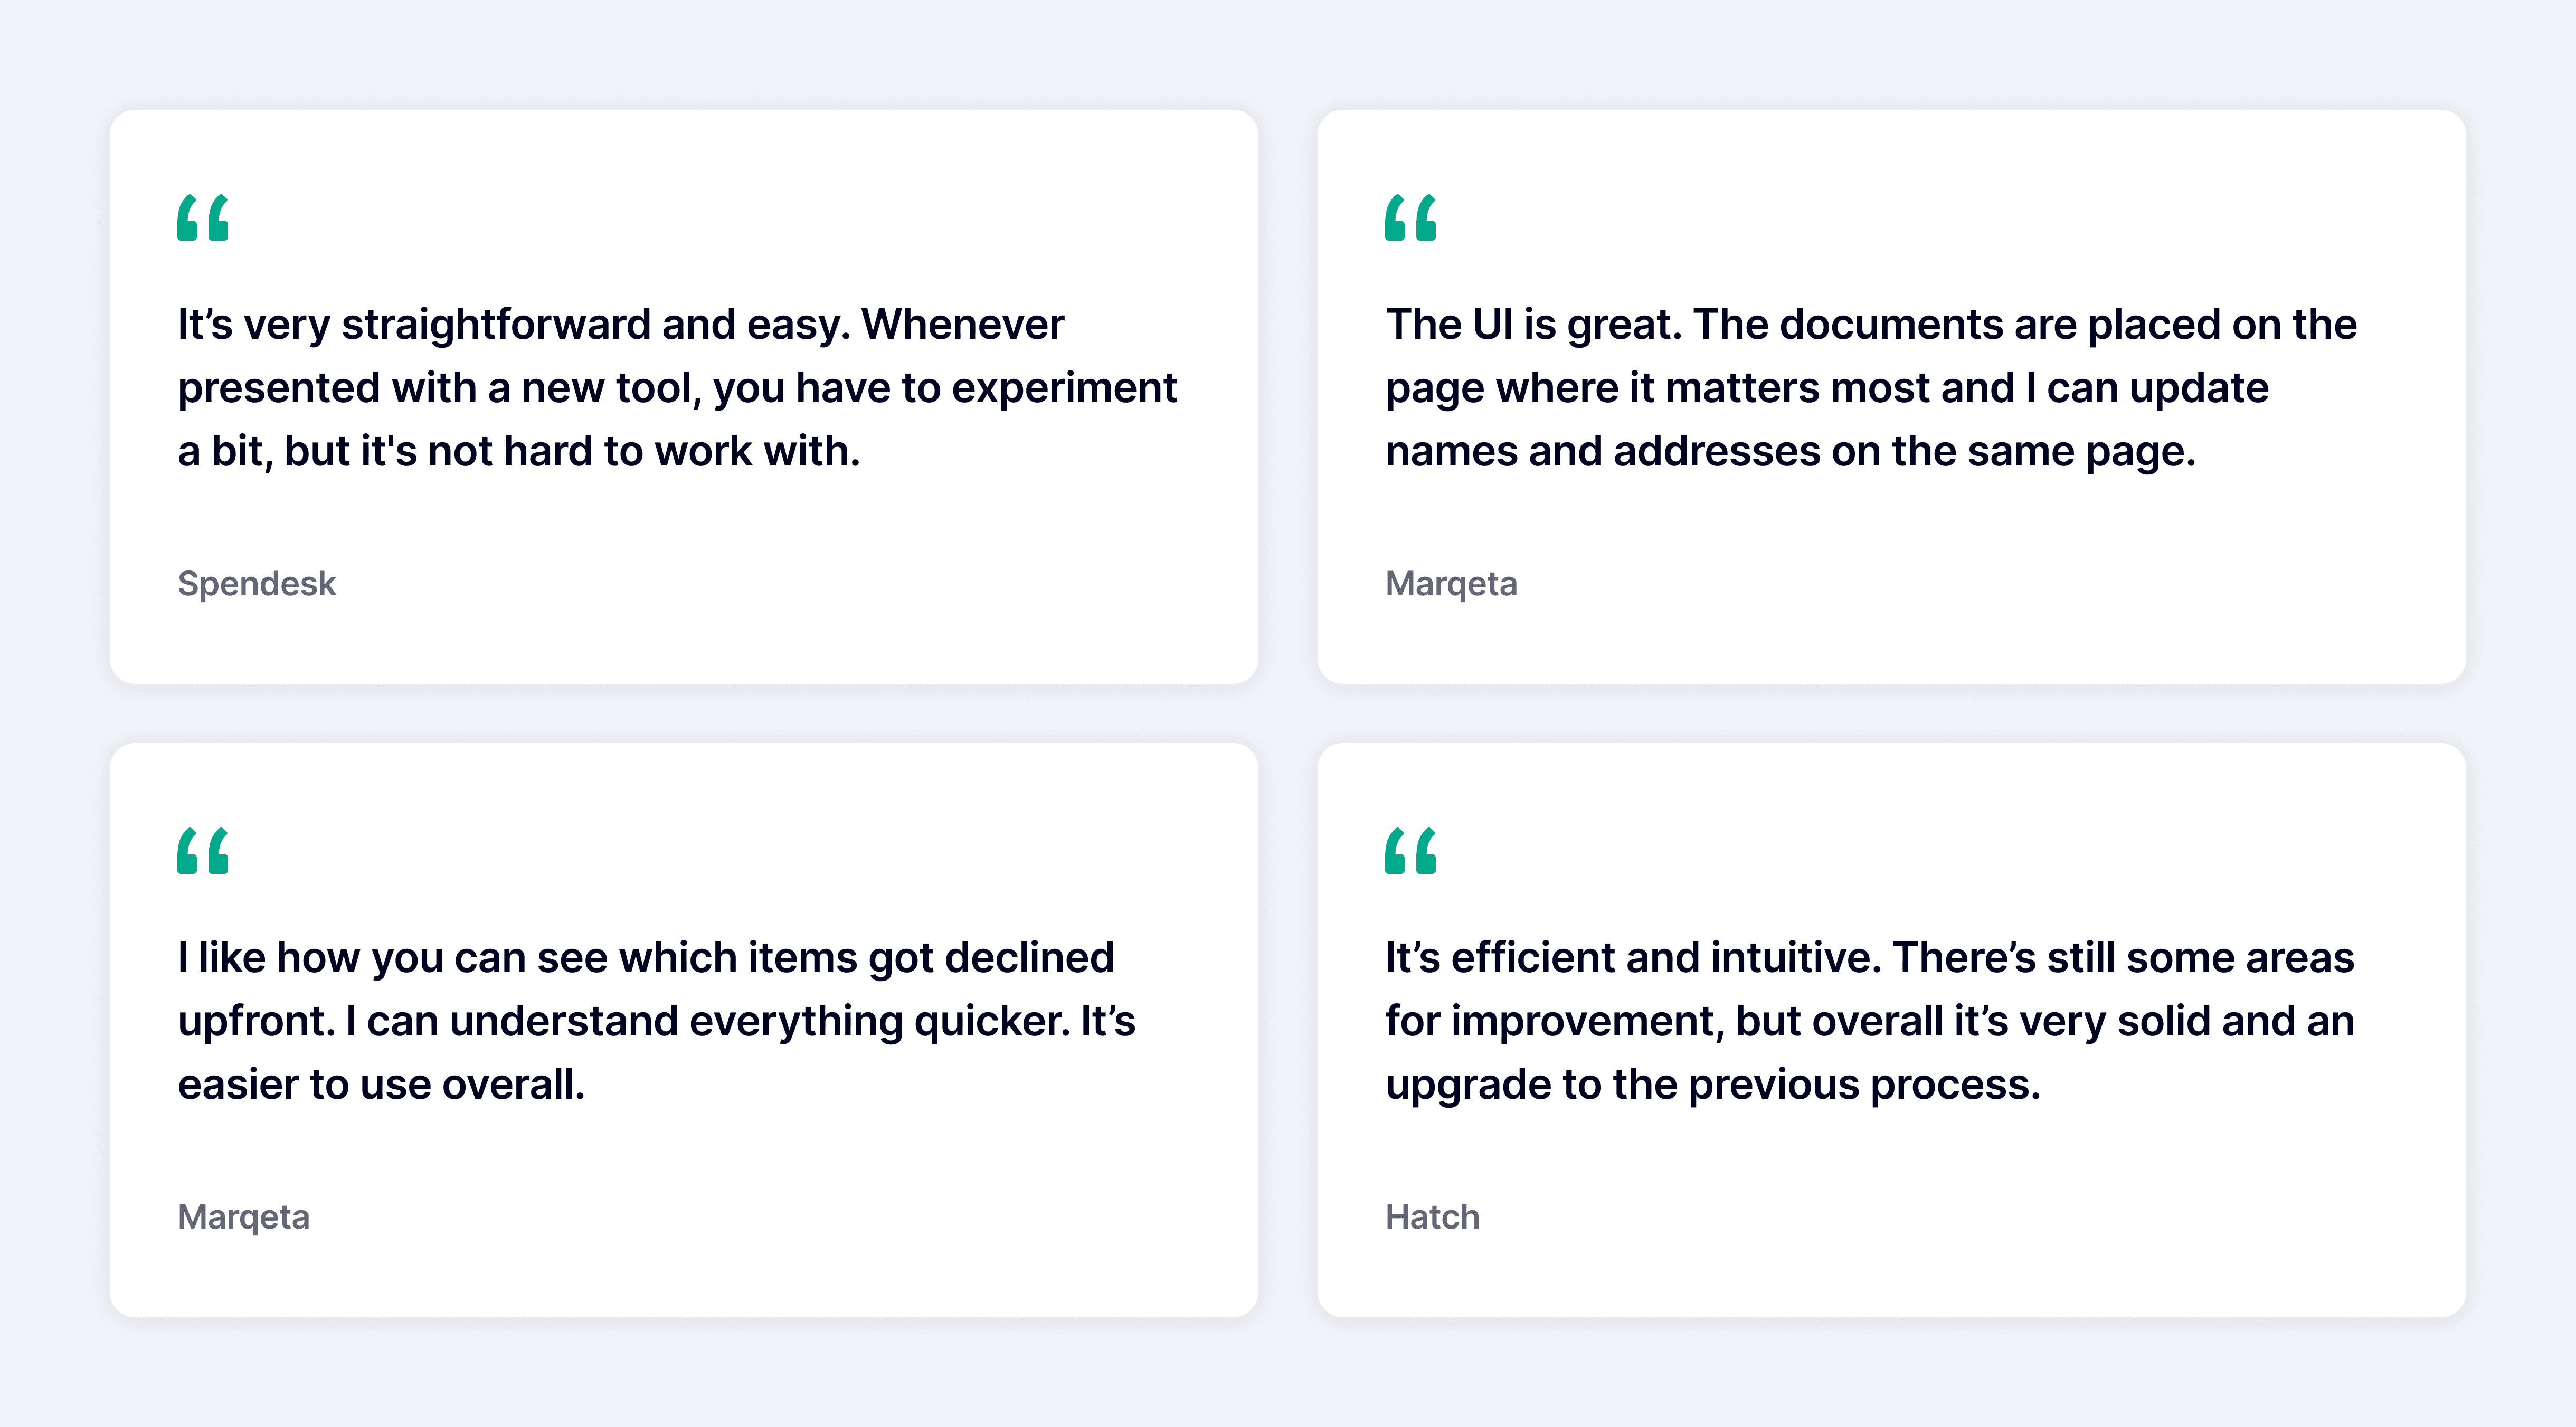Click the green quote icon above 'I like how' testimonial

pyautogui.click(x=203, y=851)
